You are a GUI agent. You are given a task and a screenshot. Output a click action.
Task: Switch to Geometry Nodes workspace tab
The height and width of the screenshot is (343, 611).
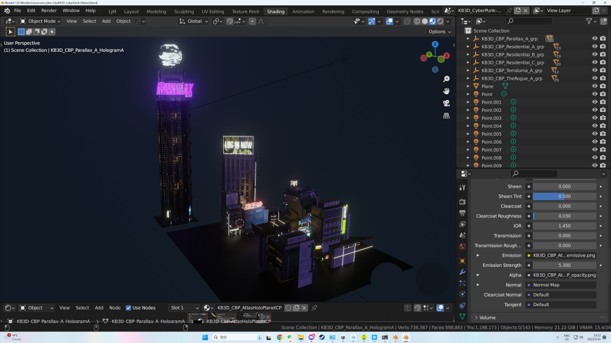pos(405,11)
